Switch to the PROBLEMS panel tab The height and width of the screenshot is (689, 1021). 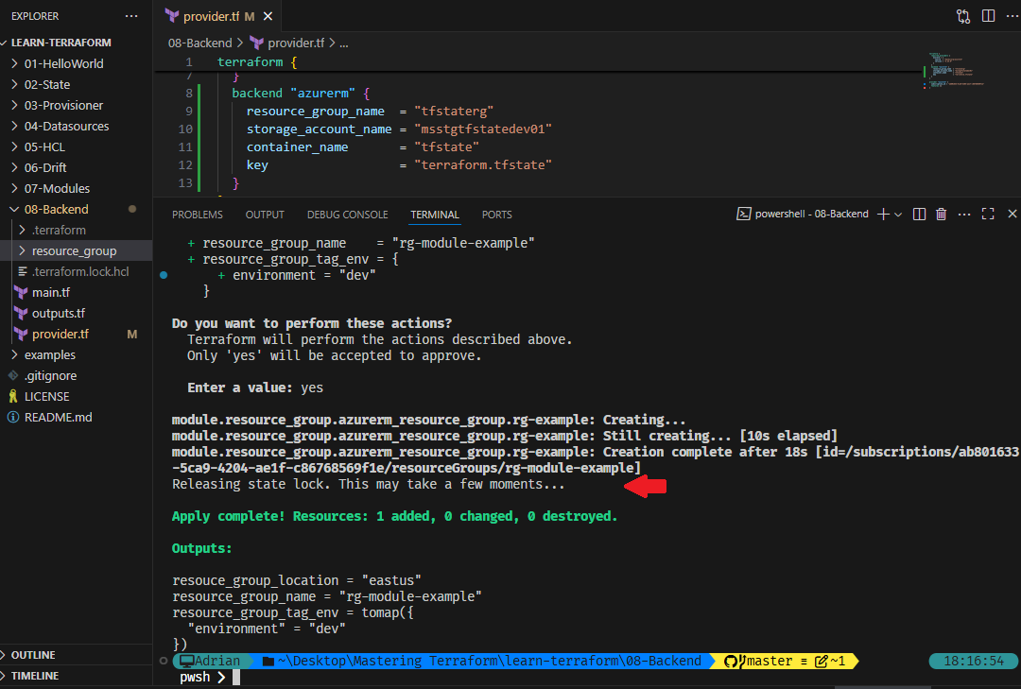point(198,215)
